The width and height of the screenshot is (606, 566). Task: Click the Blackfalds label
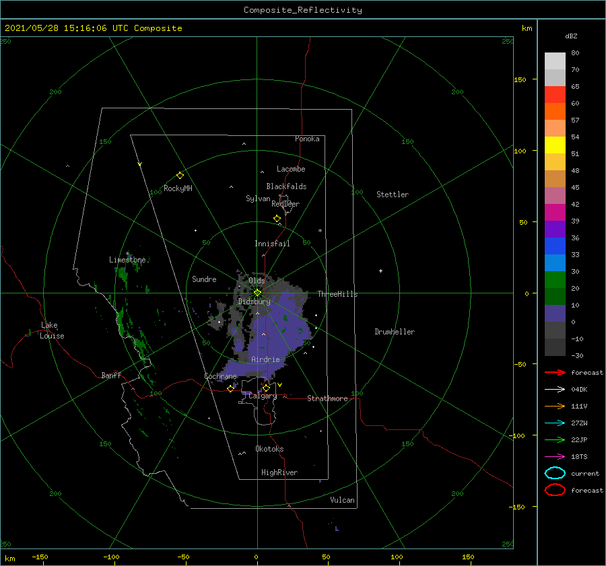286,186
